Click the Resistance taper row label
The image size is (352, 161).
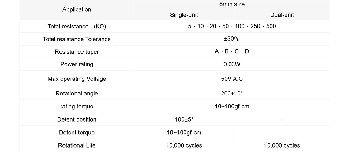77,52
